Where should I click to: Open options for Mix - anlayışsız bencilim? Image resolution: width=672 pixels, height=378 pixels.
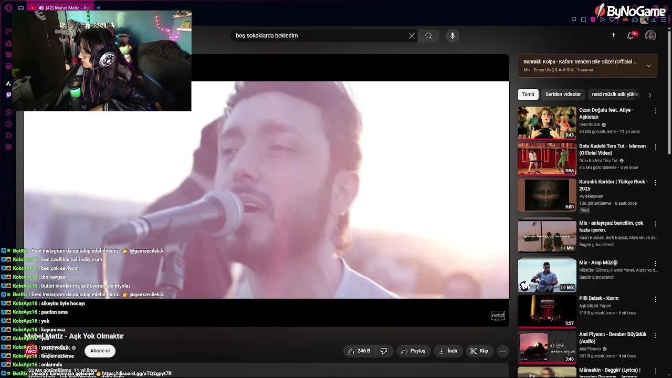655,224
